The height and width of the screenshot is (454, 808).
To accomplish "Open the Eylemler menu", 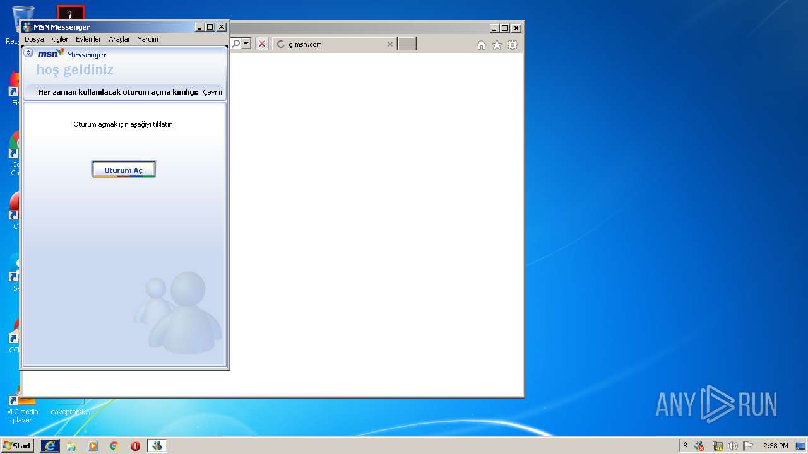I will 88,39.
